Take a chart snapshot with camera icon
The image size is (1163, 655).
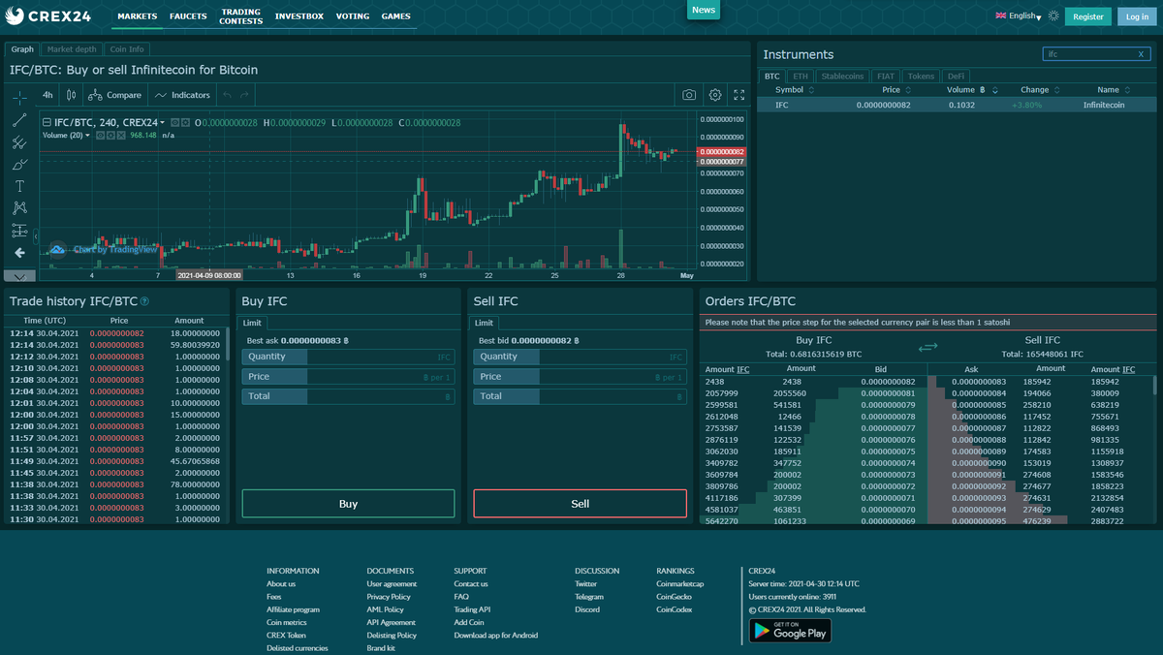pyautogui.click(x=688, y=95)
